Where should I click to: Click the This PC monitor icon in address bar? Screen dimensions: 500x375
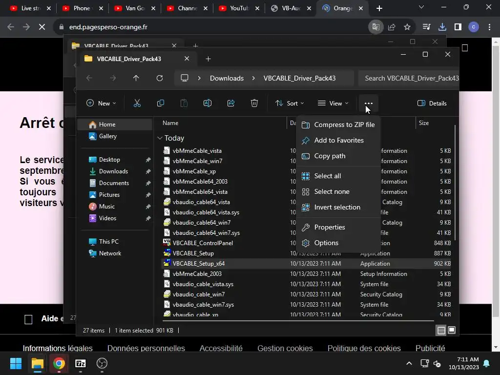[184, 78]
